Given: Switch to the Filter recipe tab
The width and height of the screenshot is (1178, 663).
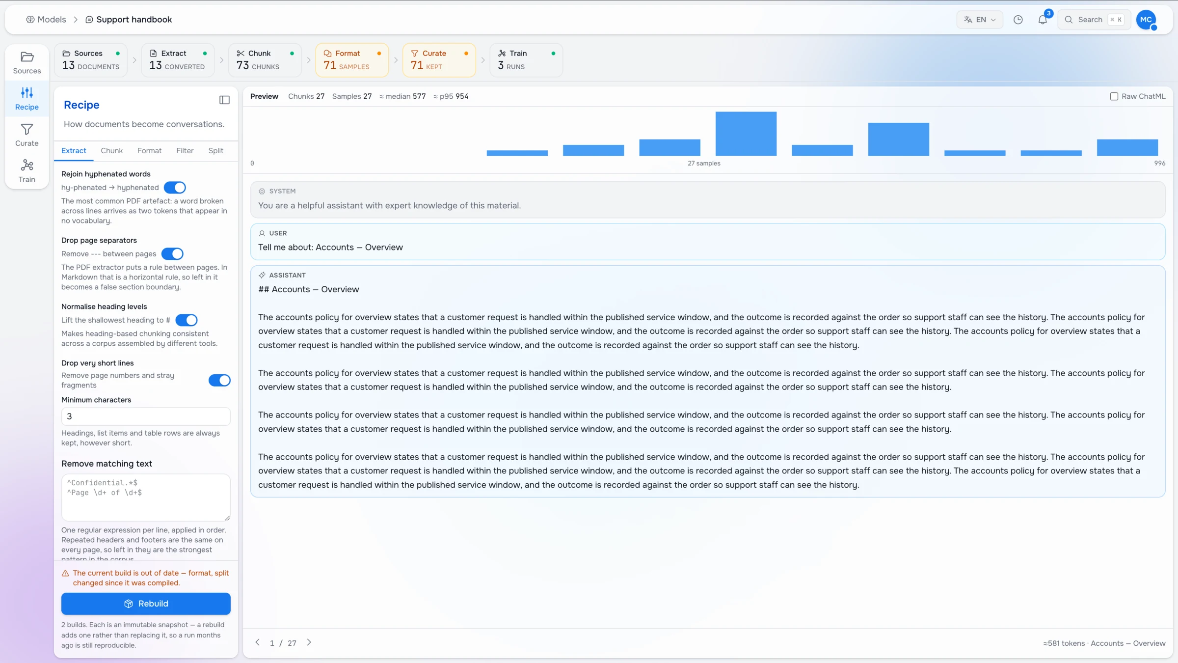Looking at the screenshot, I should (x=185, y=151).
